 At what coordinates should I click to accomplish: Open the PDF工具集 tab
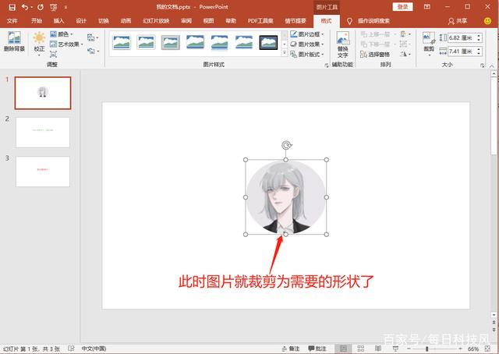[x=260, y=21]
